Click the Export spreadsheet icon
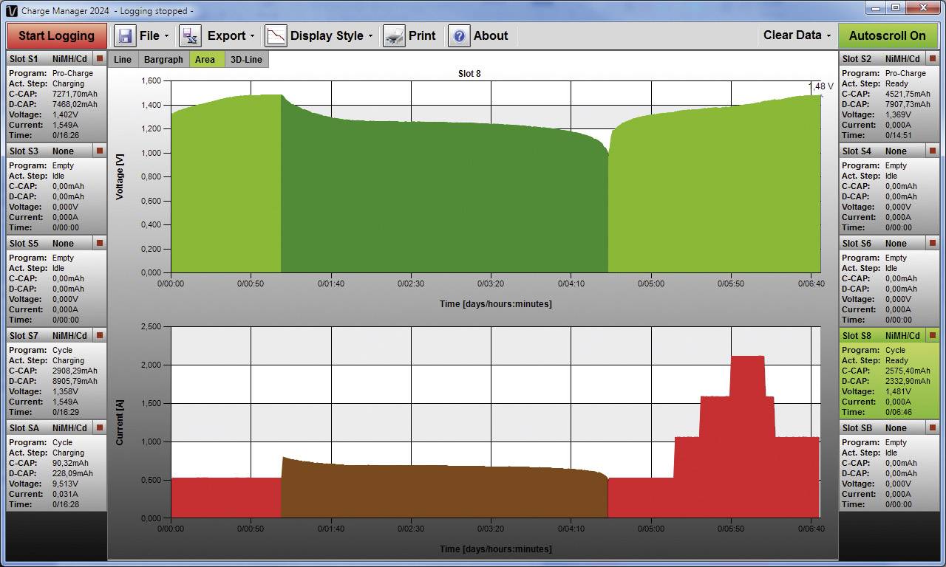The width and height of the screenshot is (946, 567). (190, 35)
